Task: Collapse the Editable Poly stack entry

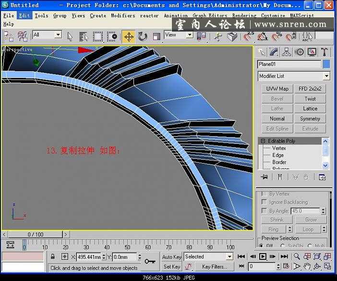Action: 263,141
